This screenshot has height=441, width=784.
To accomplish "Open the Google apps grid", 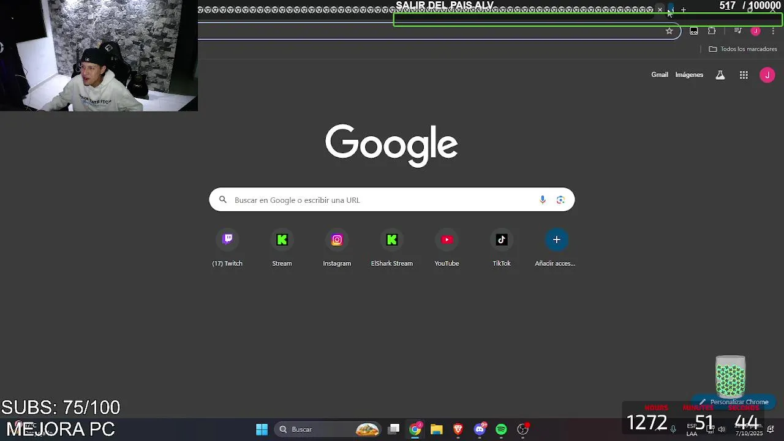I will coord(744,75).
